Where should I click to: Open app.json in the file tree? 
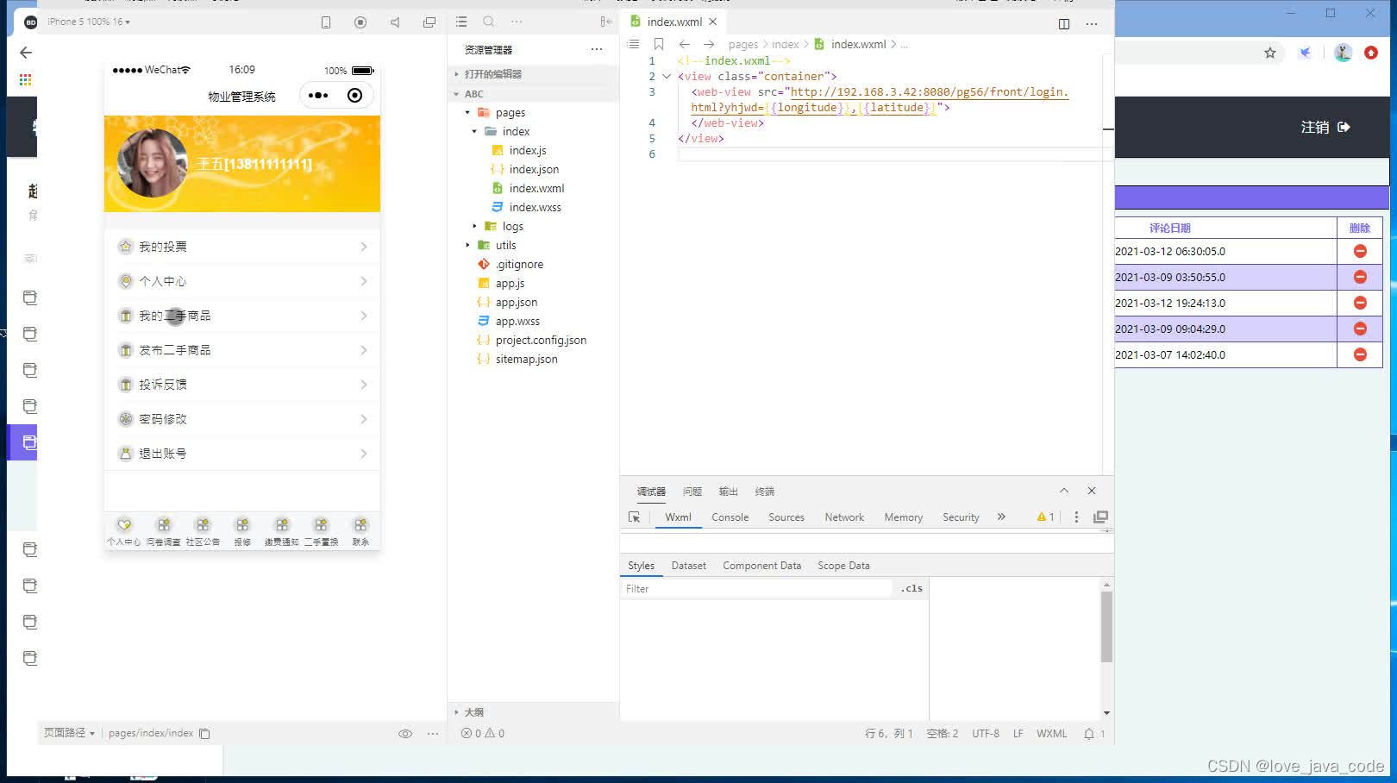tap(516, 303)
